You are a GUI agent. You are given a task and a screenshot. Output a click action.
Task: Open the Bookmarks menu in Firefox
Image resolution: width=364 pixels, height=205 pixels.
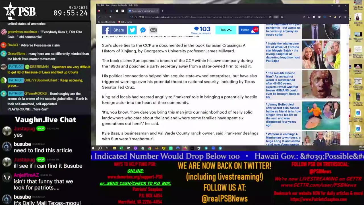pyautogui.click(x=123, y=5)
